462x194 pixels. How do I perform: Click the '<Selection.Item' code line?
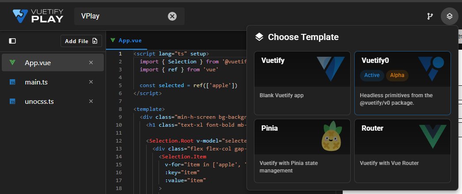(x=182, y=157)
